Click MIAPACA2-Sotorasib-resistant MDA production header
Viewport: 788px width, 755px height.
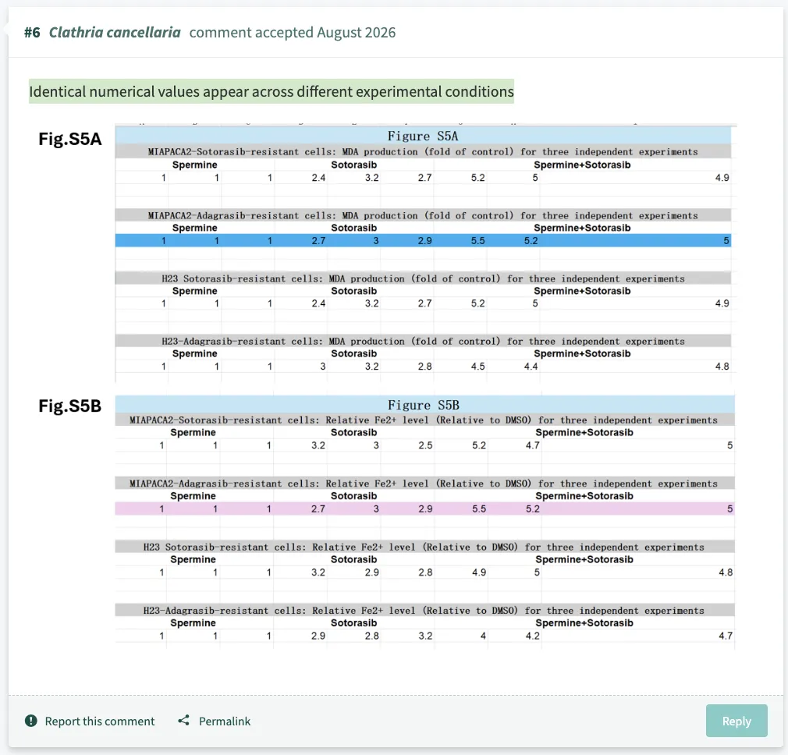[423, 152]
